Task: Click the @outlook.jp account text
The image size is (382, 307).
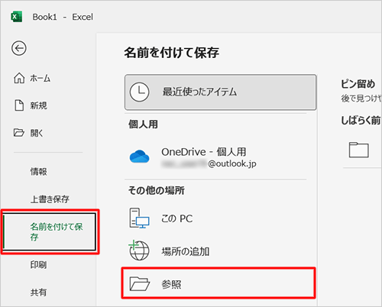Action: point(232,163)
